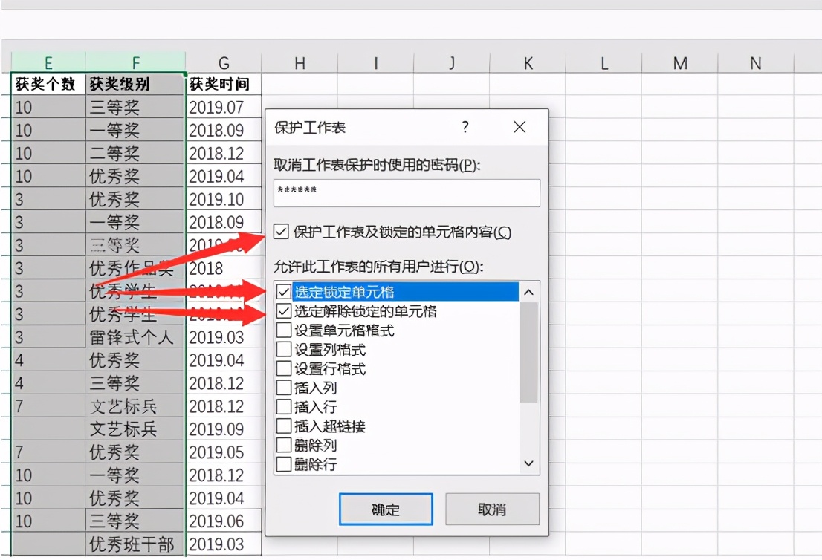The width and height of the screenshot is (822, 560).
Task: Enable 删除行 checkbox
Action: (x=284, y=463)
